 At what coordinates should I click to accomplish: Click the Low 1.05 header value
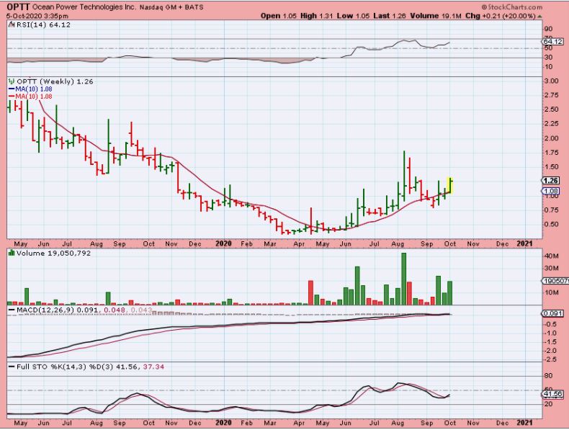pyautogui.click(x=353, y=16)
